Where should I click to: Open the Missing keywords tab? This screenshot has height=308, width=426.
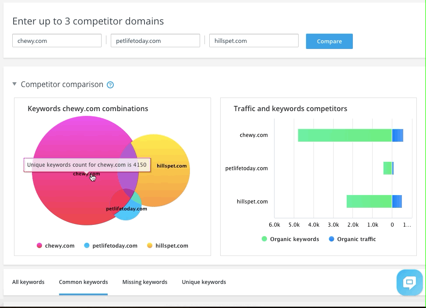(x=145, y=282)
